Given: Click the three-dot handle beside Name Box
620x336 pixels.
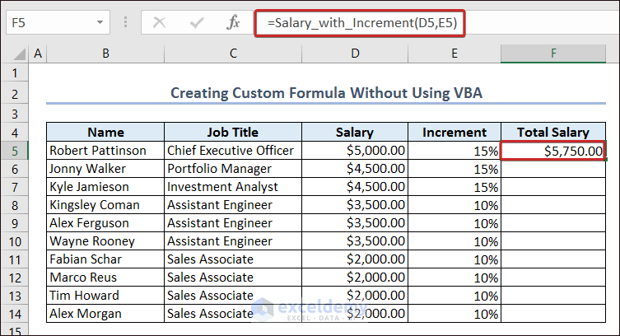Looking at the screenshot, I should 125,23.
